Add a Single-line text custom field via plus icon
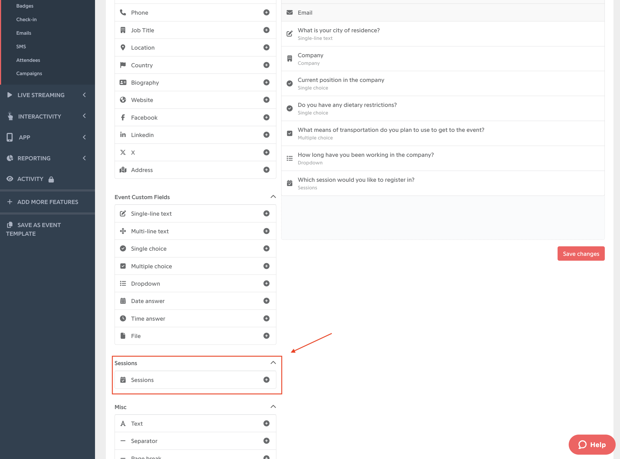The height and width of the screenshot is (459, 620). pyautogui.click(x=266, y=213)
